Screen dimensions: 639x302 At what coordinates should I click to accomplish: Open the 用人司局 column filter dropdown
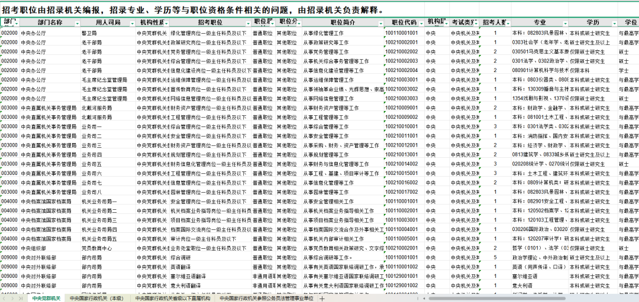tap(133, 24)
